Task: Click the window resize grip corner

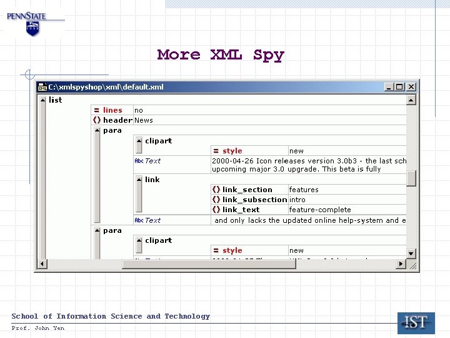Action: click(412, 265)
